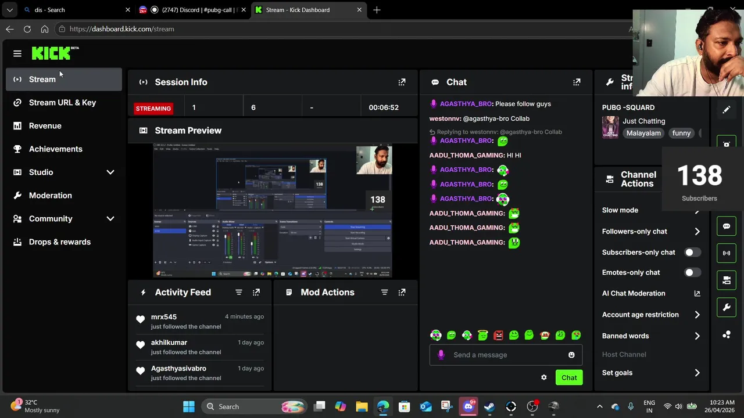The height and width of the screenshot is (418, 744).
Task: Toggle Emotes-only chat switch
Action: (692, 272)
